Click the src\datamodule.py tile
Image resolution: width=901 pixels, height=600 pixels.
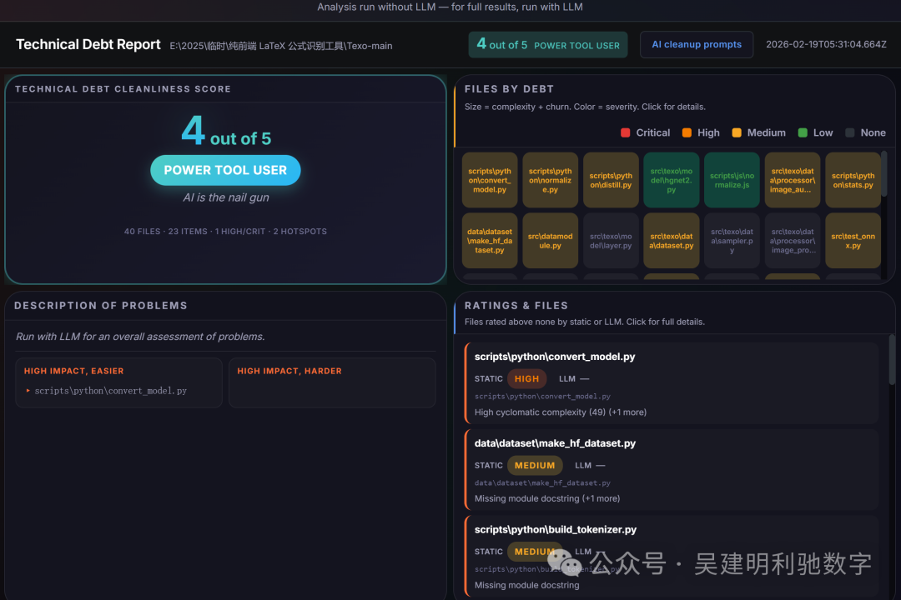pyautogui.click(x=550, y=240)
